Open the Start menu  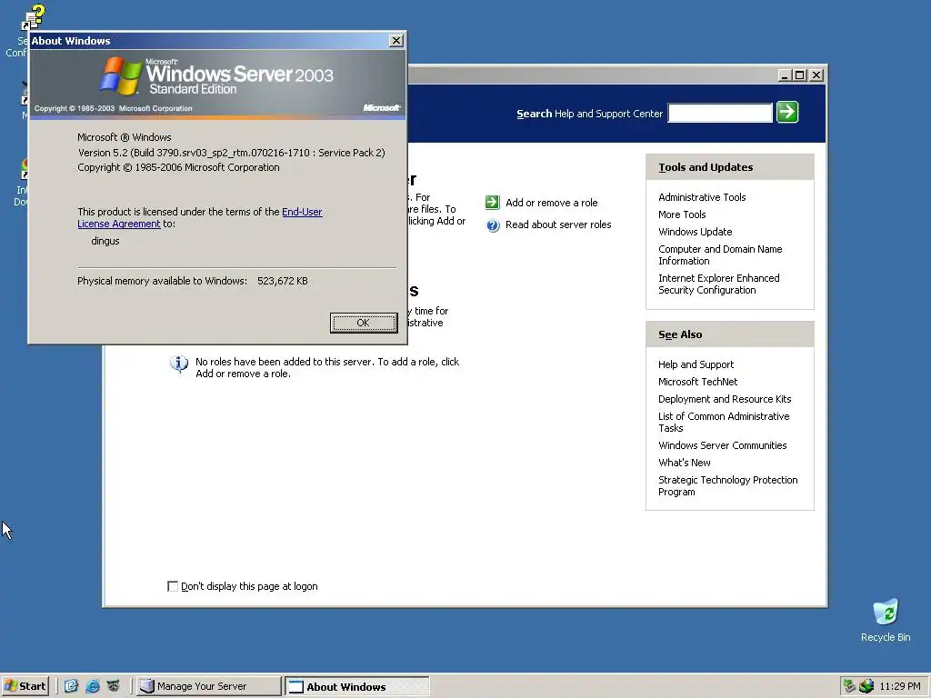click(25, 686)
